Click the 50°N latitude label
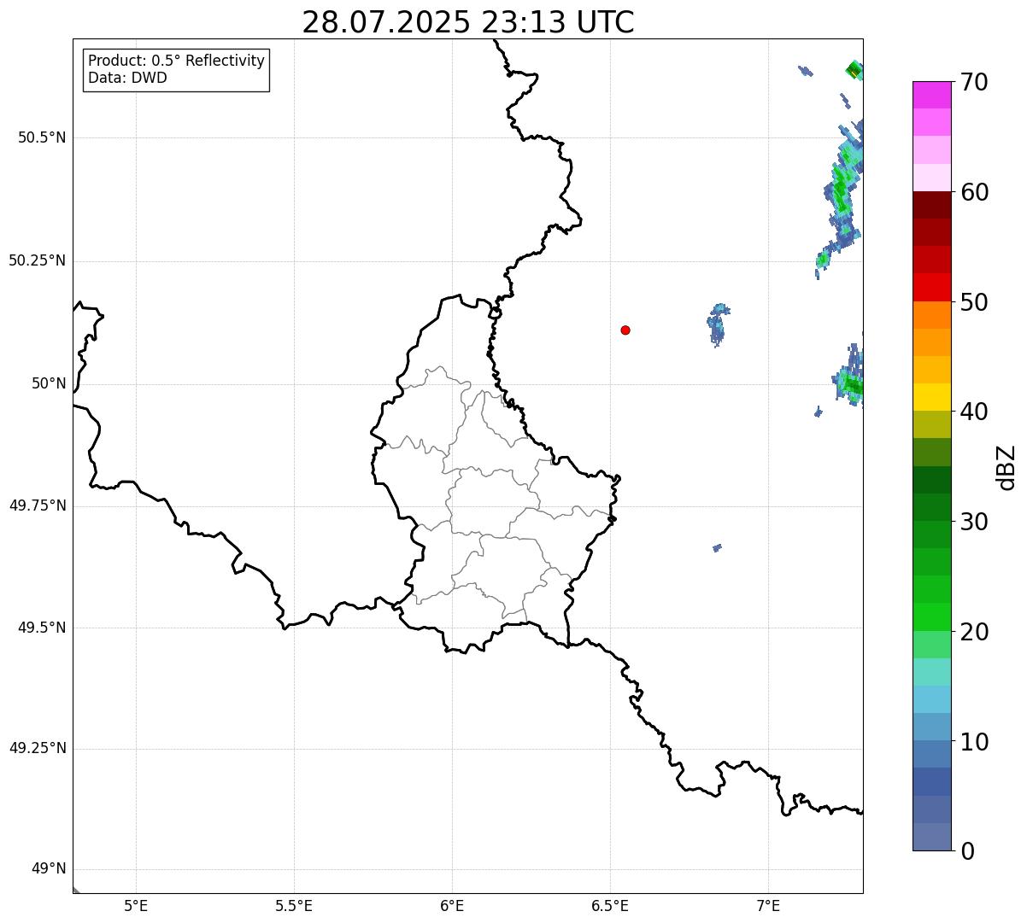Image resolution: width=1027 pixels, height=923 pixels. coord(49,383)
